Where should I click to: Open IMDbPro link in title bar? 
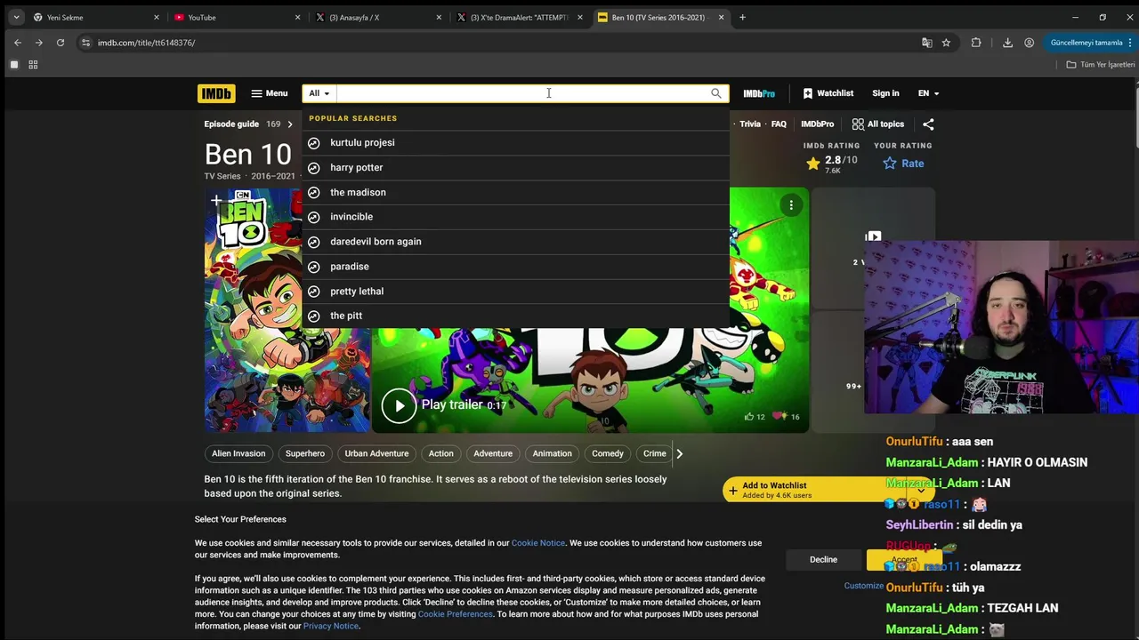tap(817, 124)
